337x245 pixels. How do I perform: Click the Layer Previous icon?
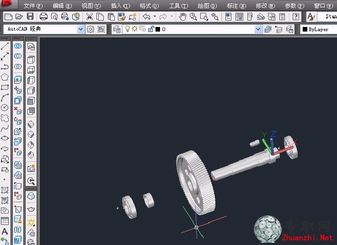tap(279, 29)
